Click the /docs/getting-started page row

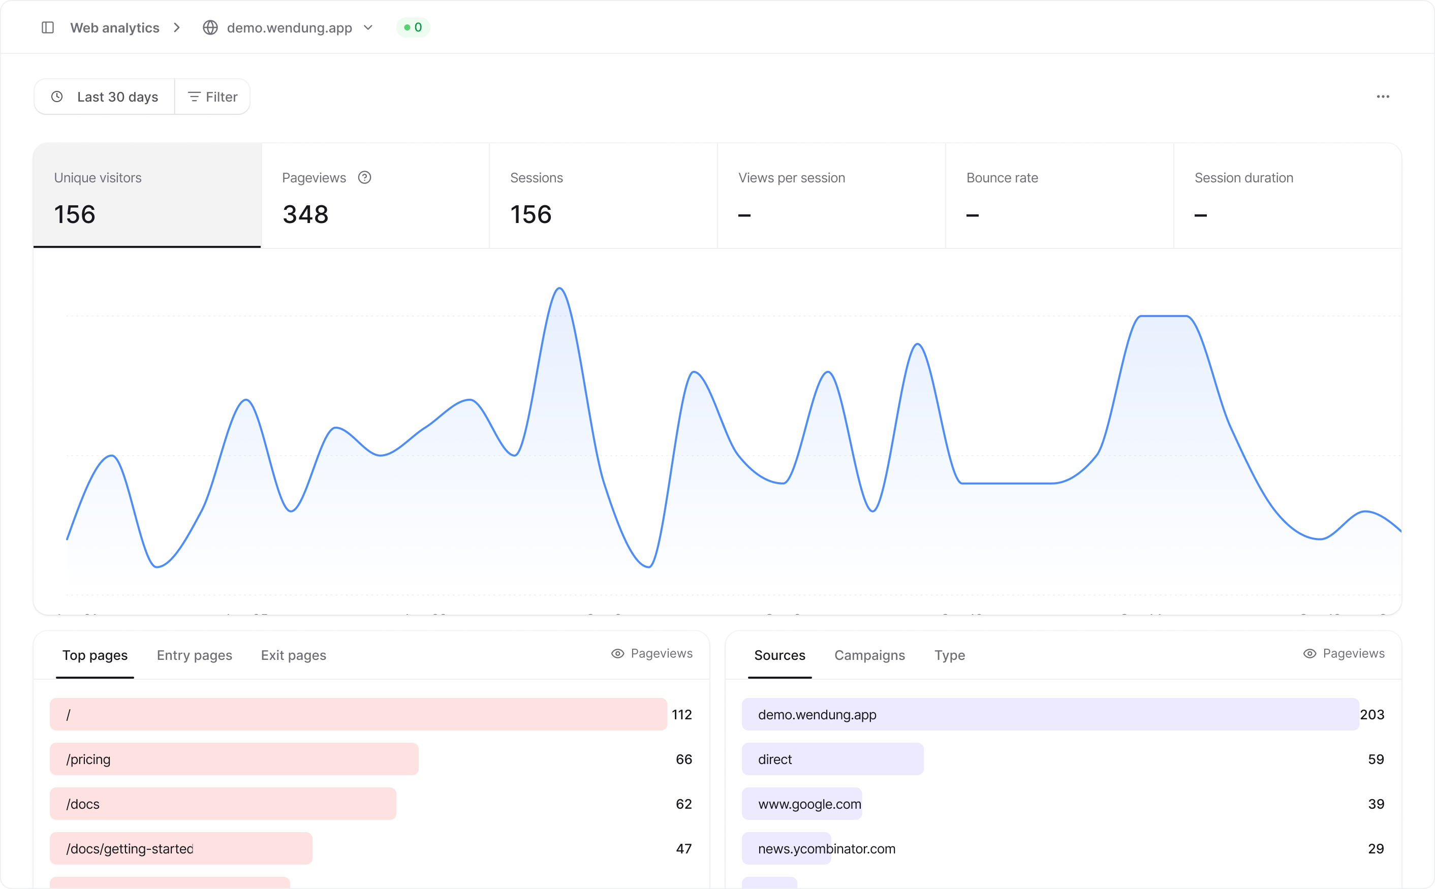tap(371, 848)
